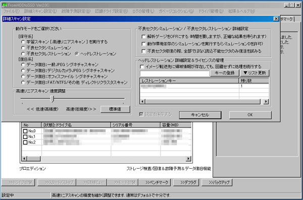Image resolution: width=303 pixels, height=200 pixels.
Task: Confirm settings with OK button
Action: [250, 115]
